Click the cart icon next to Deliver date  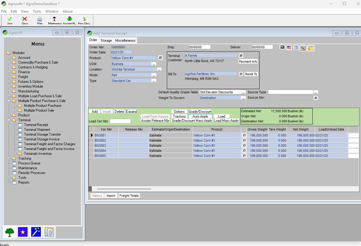[282, 47]
